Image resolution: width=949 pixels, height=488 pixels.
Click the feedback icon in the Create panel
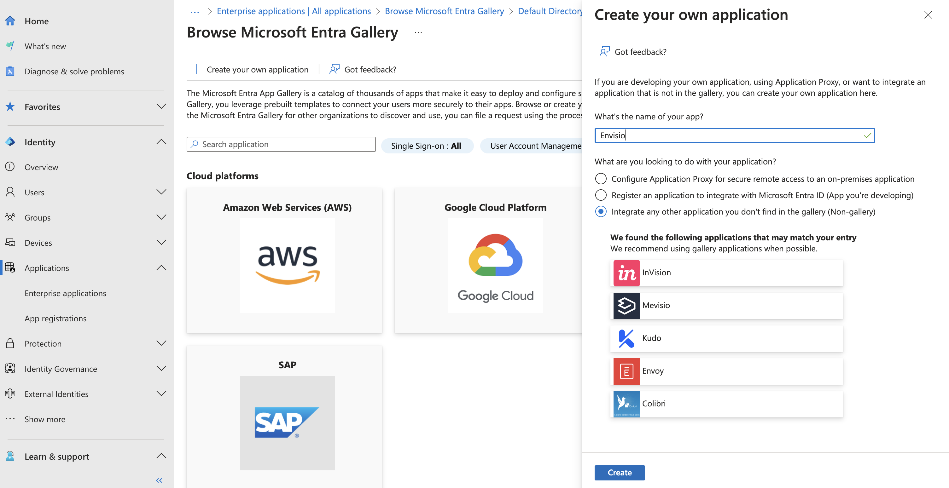pos(604,52)
